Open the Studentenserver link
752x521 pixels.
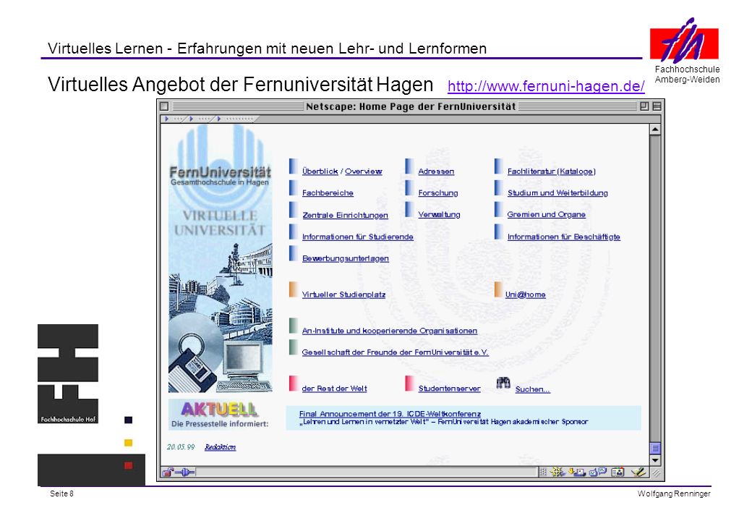449,389
